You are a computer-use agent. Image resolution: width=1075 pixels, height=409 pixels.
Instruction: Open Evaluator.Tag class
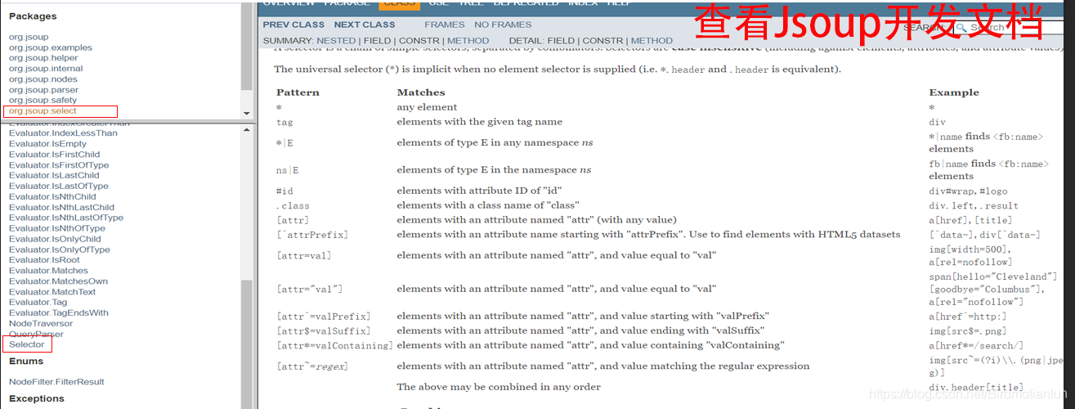pos(38,303)
